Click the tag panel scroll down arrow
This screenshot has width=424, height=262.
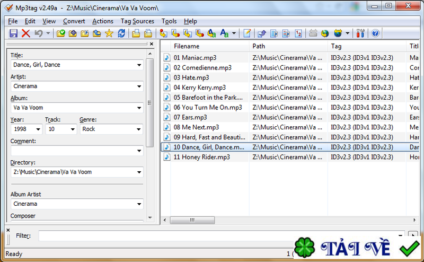tap(150, 217)
